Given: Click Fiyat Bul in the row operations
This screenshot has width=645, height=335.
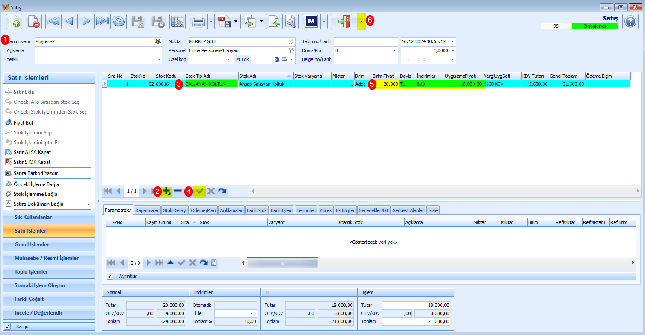Looking at the screenshot, I should coord(23,123).
